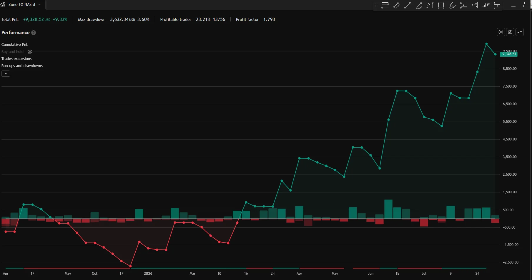The height and width of the screenshot is (280, 532).
Task: Open performance chart settings hexagon icon
Action: 501,32
